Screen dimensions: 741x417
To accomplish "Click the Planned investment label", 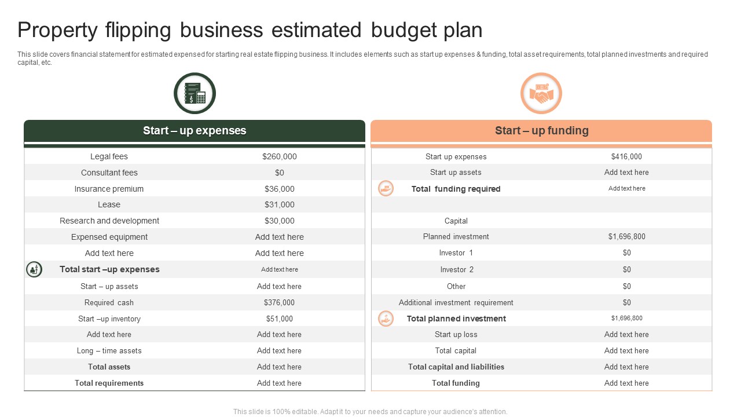I will pyautogui.click(x=456, y=236).
